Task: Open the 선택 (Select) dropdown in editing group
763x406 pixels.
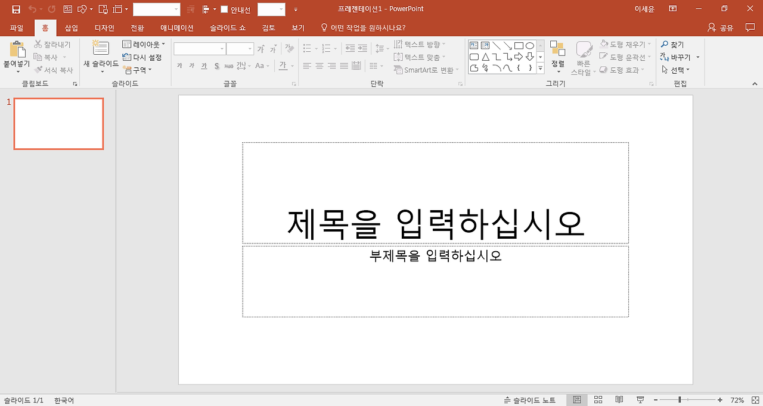Action: coord(675,70)
